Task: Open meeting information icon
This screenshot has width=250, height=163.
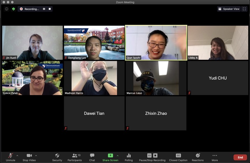Action: 7,9
